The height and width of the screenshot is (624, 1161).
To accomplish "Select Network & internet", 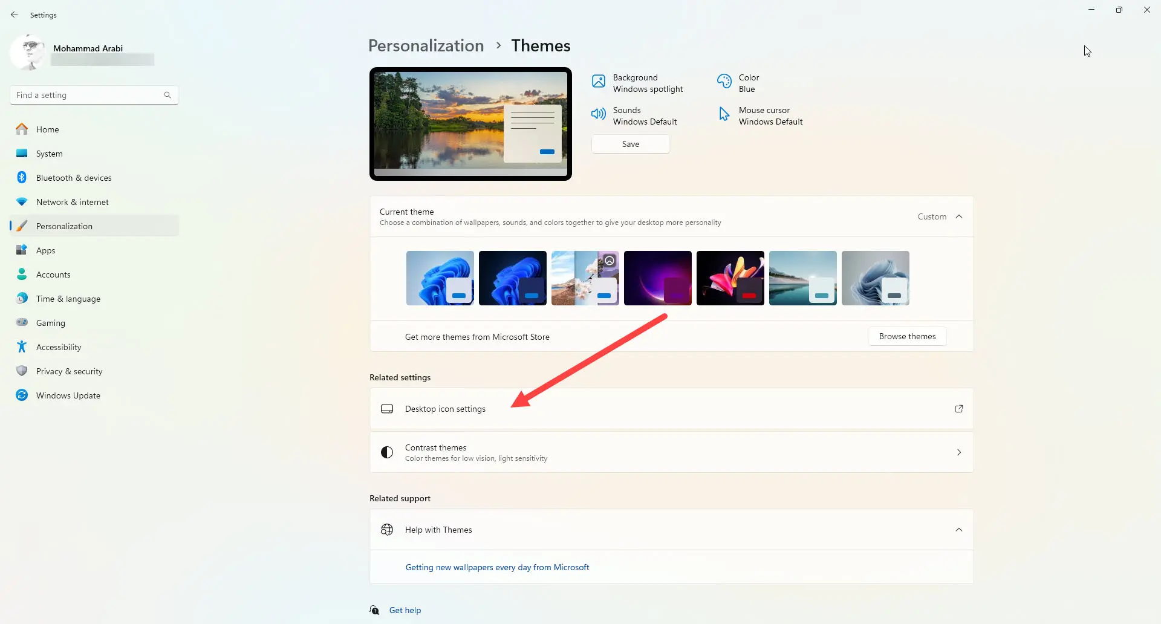I will tap(94, 202).
